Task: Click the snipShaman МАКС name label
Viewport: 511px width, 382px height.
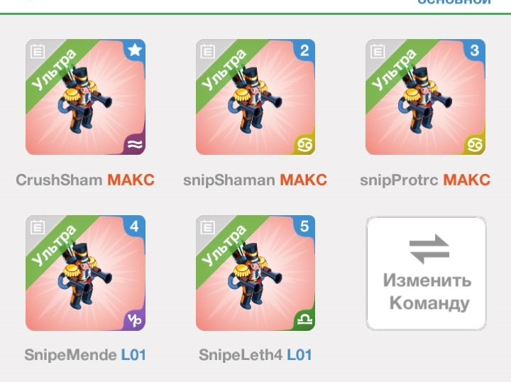Action: click(255, 180)
